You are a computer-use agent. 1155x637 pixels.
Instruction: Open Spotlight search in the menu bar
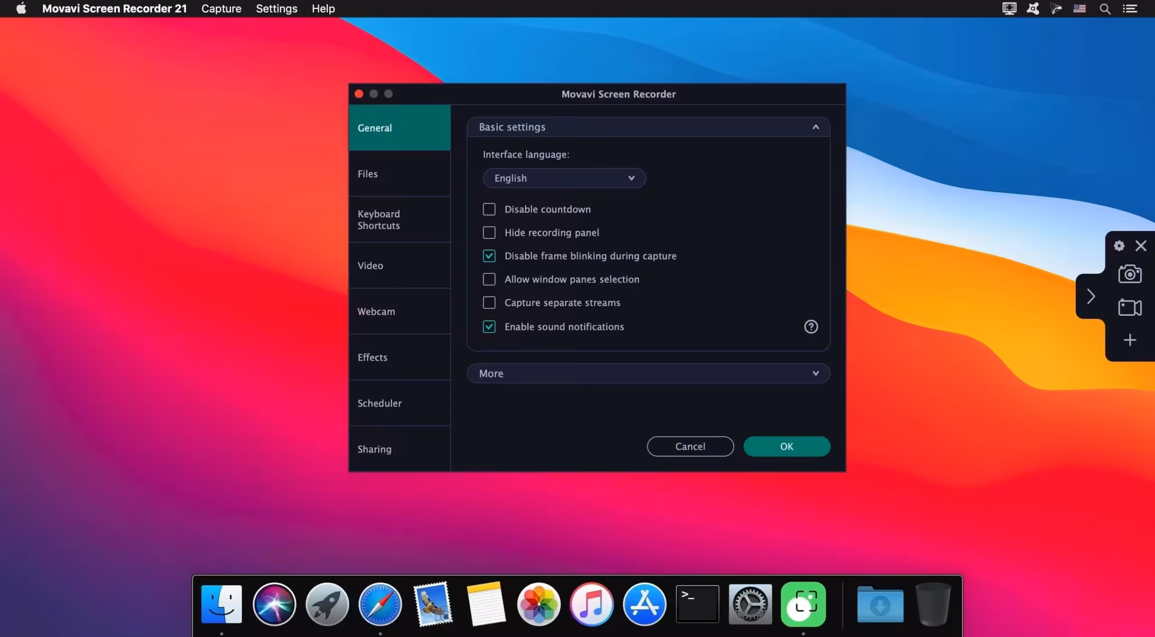point(1105,9)
